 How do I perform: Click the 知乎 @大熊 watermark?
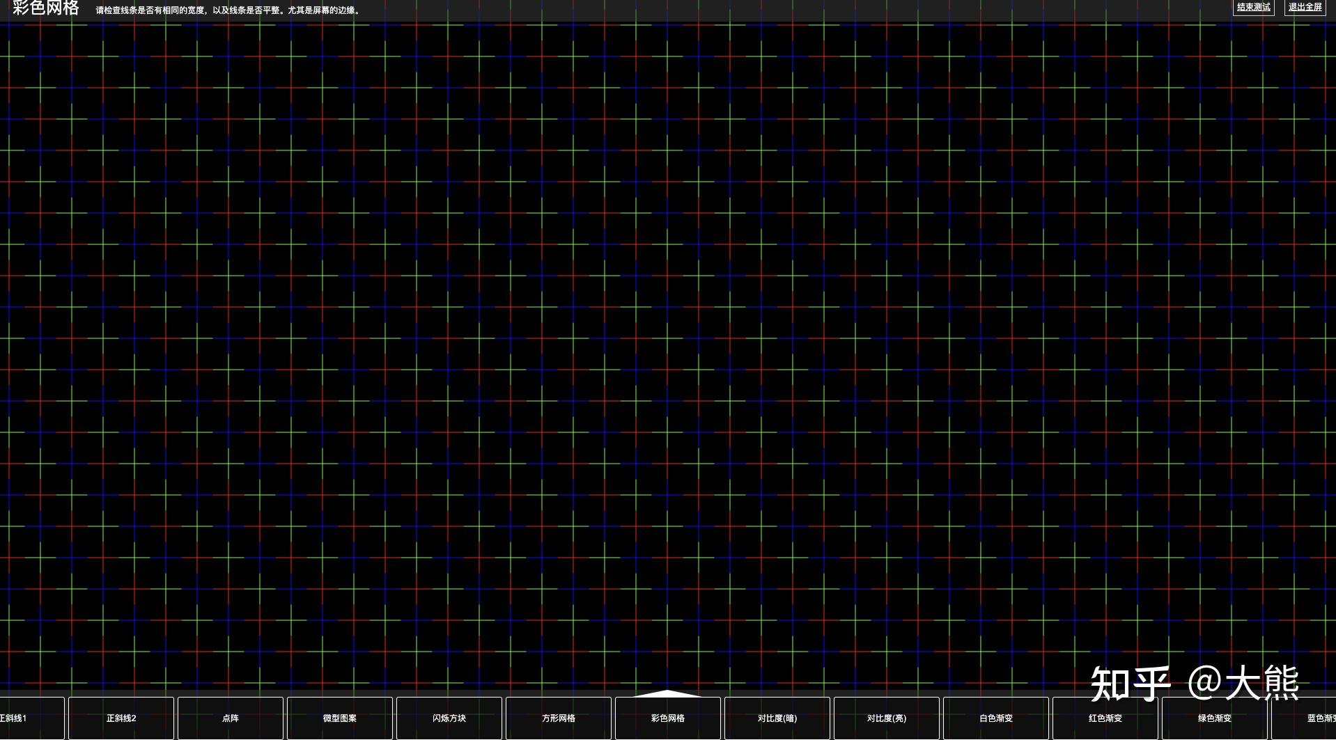point(1195,683)
